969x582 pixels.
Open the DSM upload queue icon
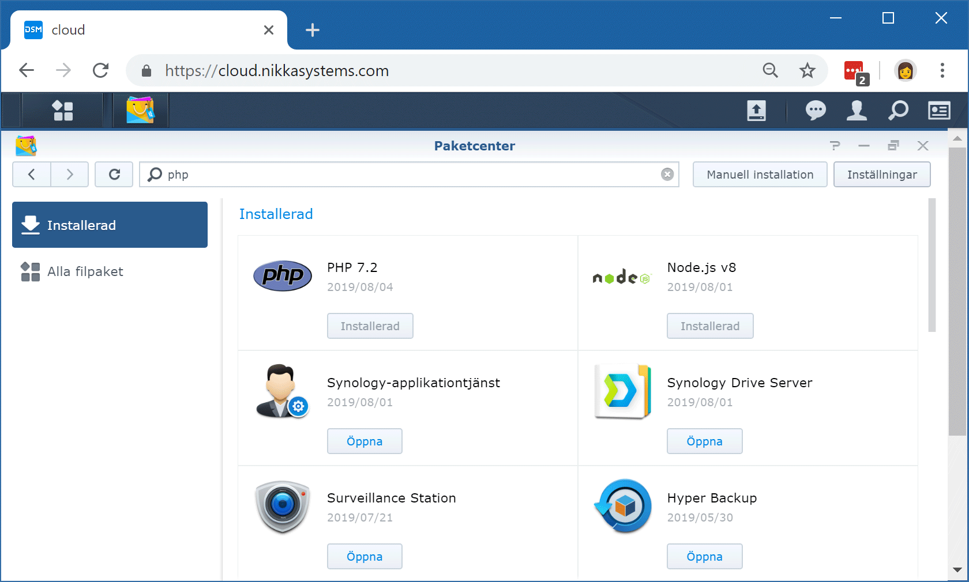[756, 110]
